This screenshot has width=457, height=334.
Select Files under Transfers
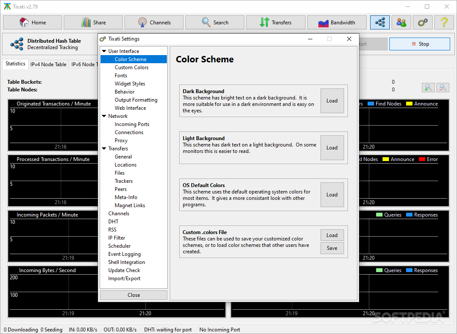[119, 173]
